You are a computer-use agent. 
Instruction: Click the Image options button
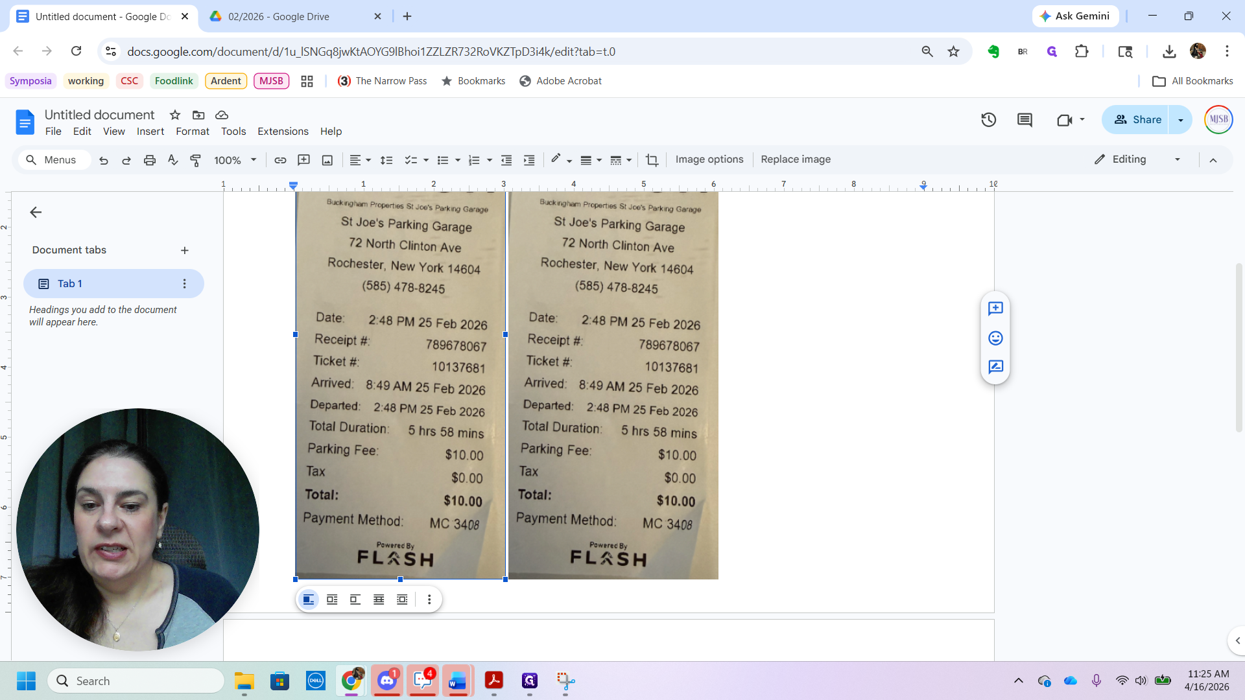709,159
